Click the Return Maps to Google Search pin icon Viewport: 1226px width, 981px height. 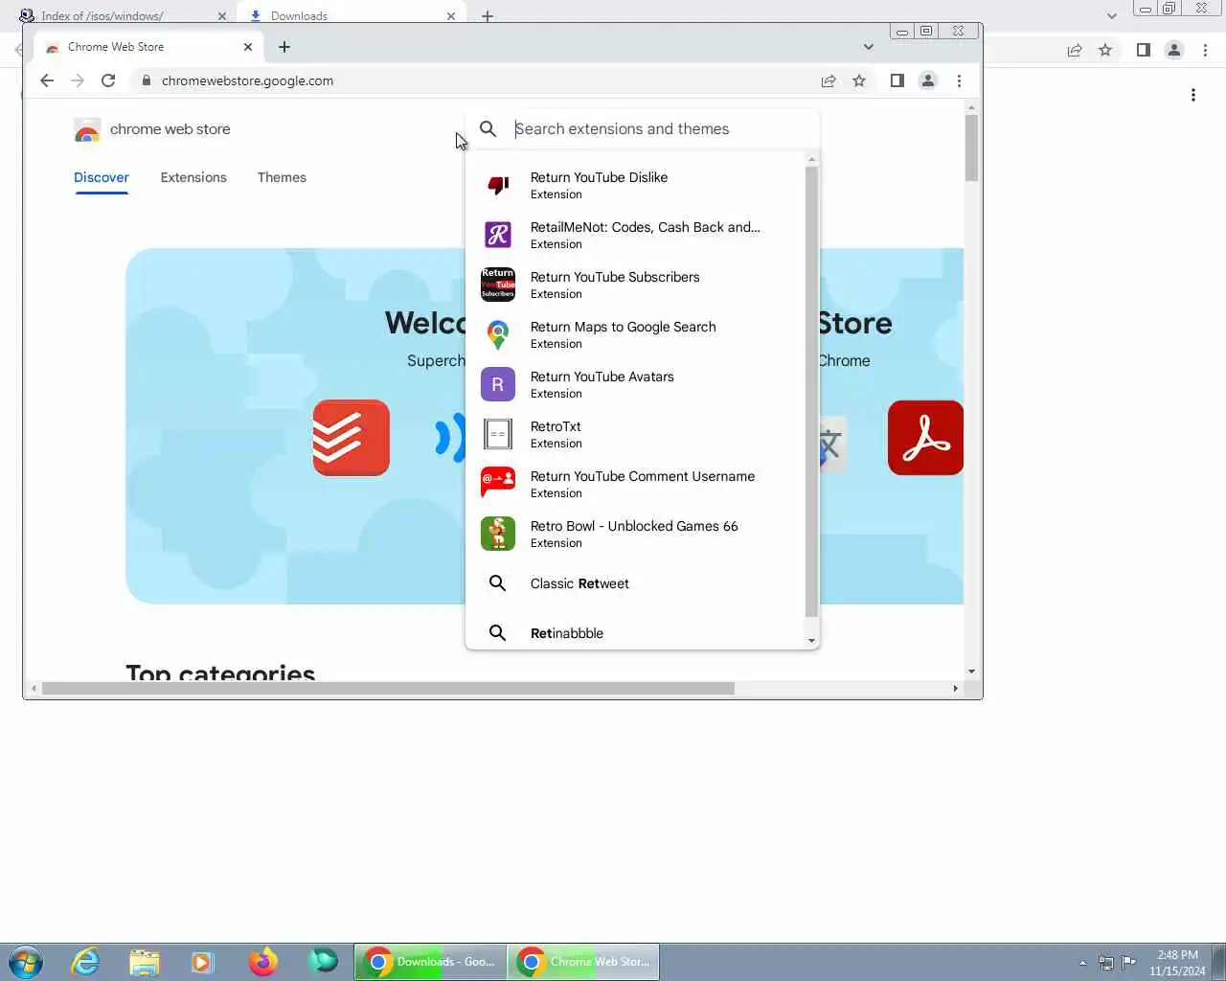click(498, 334)
